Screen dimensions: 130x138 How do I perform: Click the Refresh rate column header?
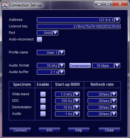(x=102, y=84)
